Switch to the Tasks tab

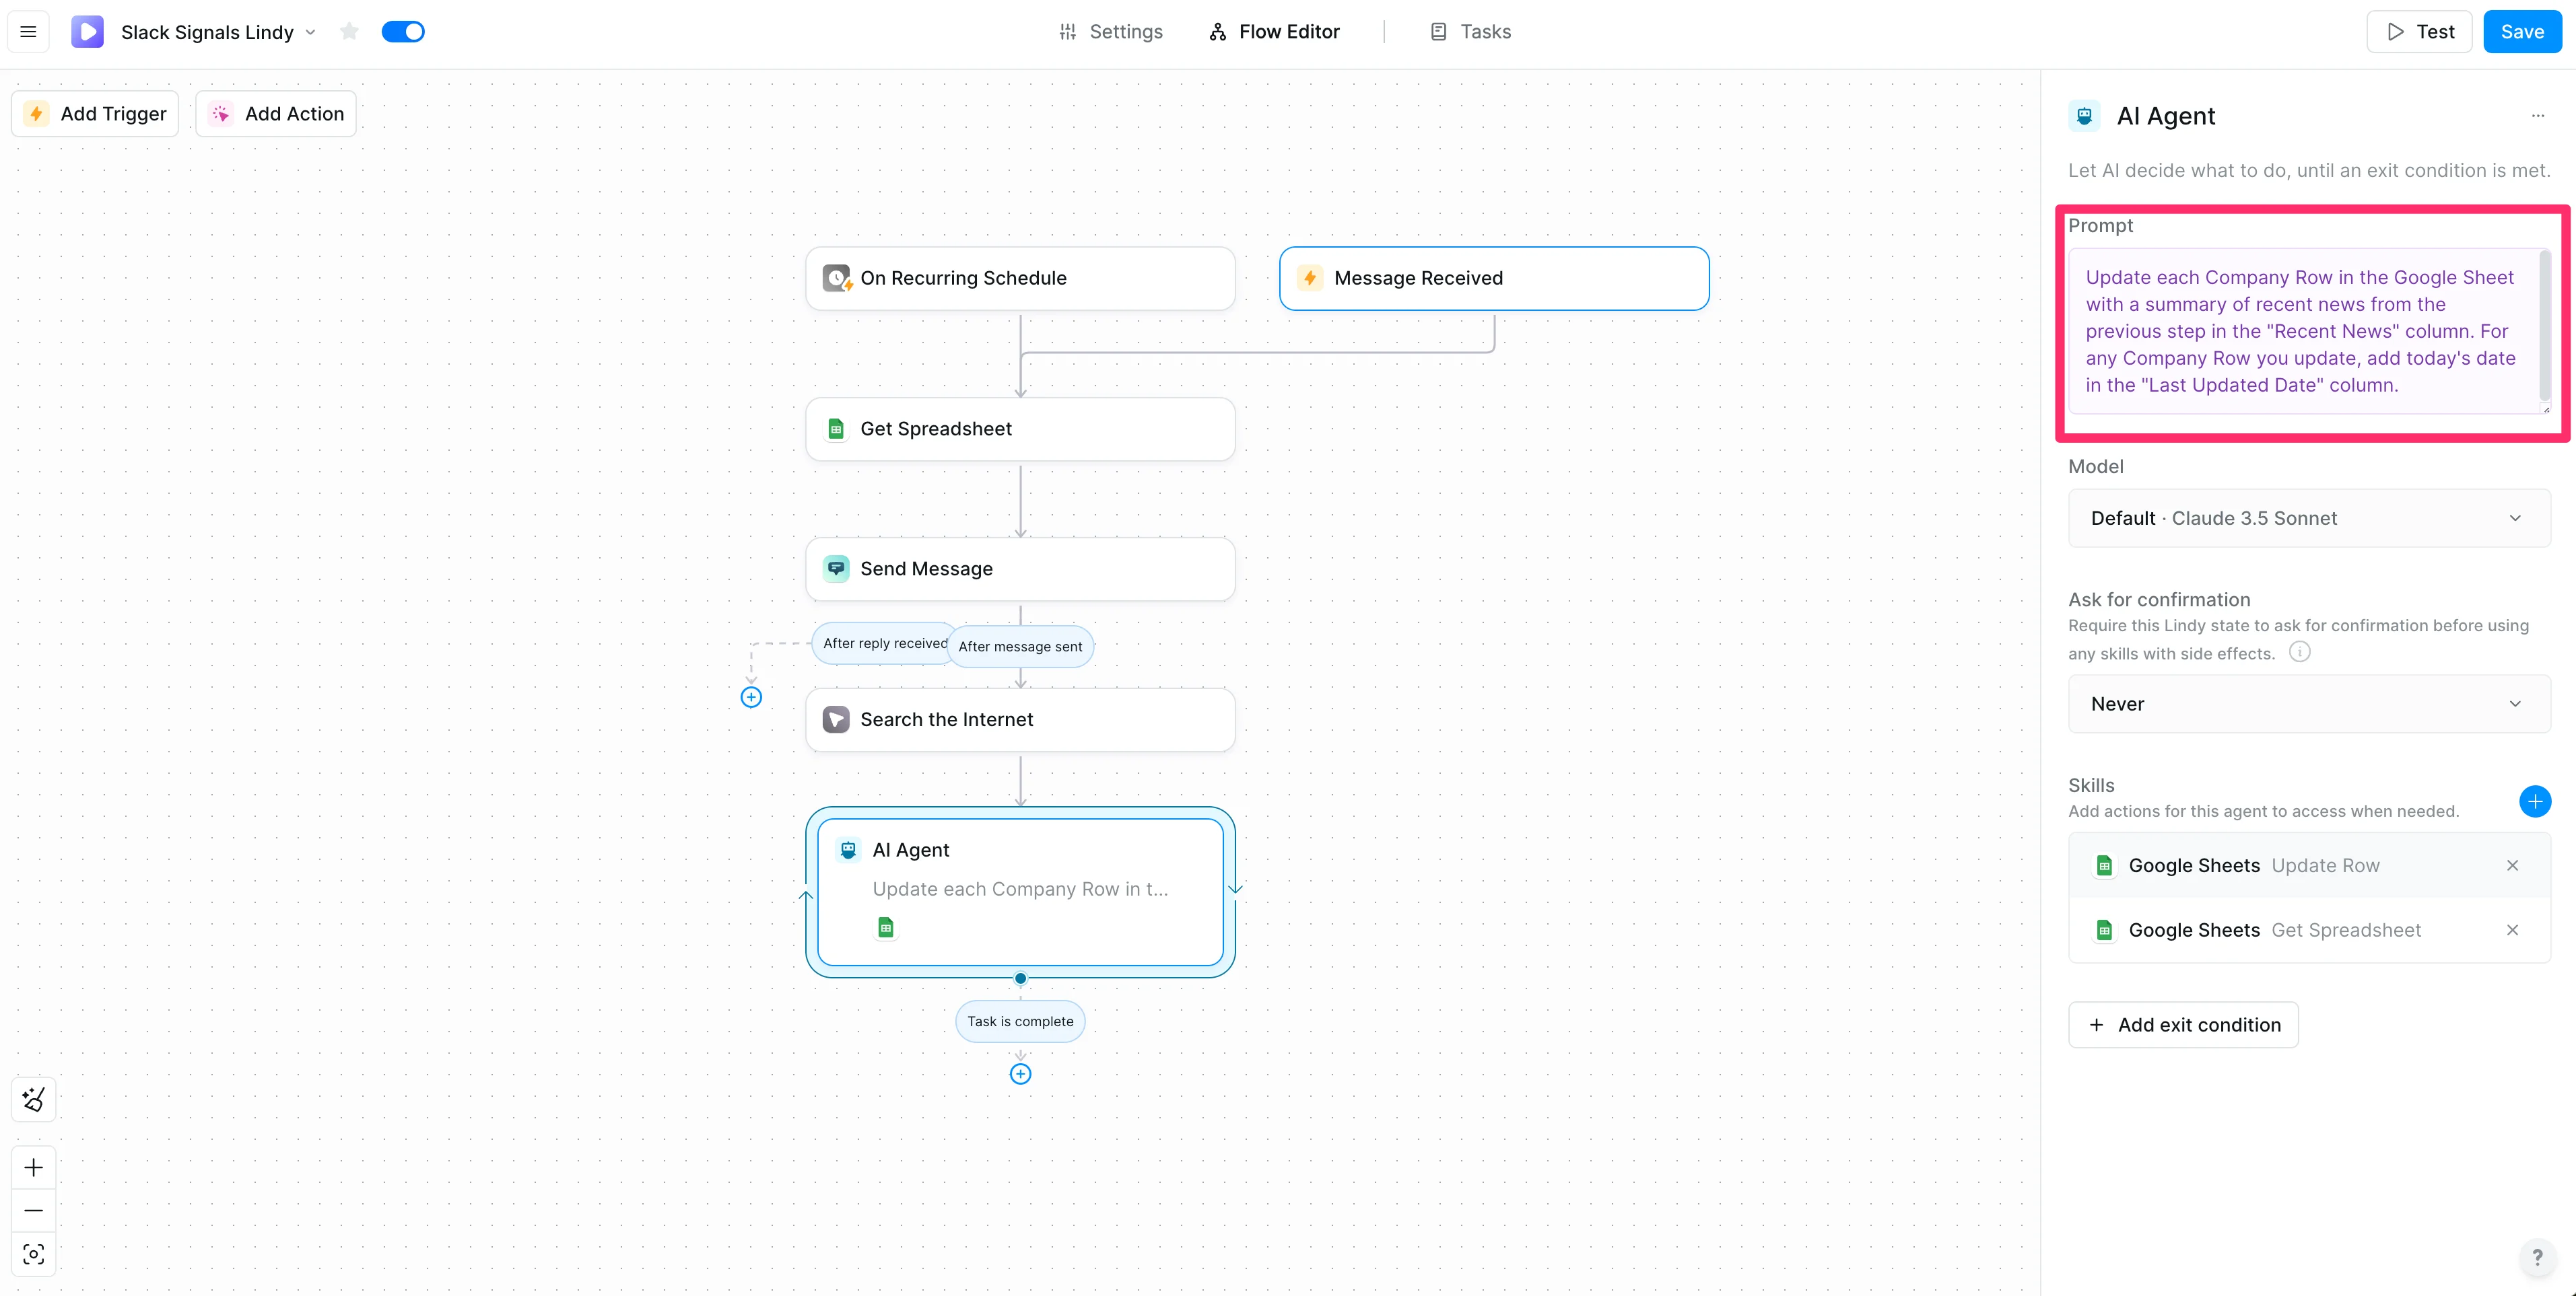[x=1470, y=32]
